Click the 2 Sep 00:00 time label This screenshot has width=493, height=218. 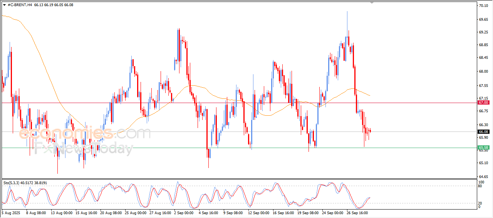[x=184, y=212]
